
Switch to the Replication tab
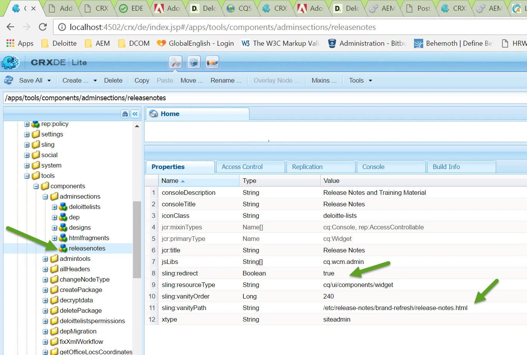[321, 167]
